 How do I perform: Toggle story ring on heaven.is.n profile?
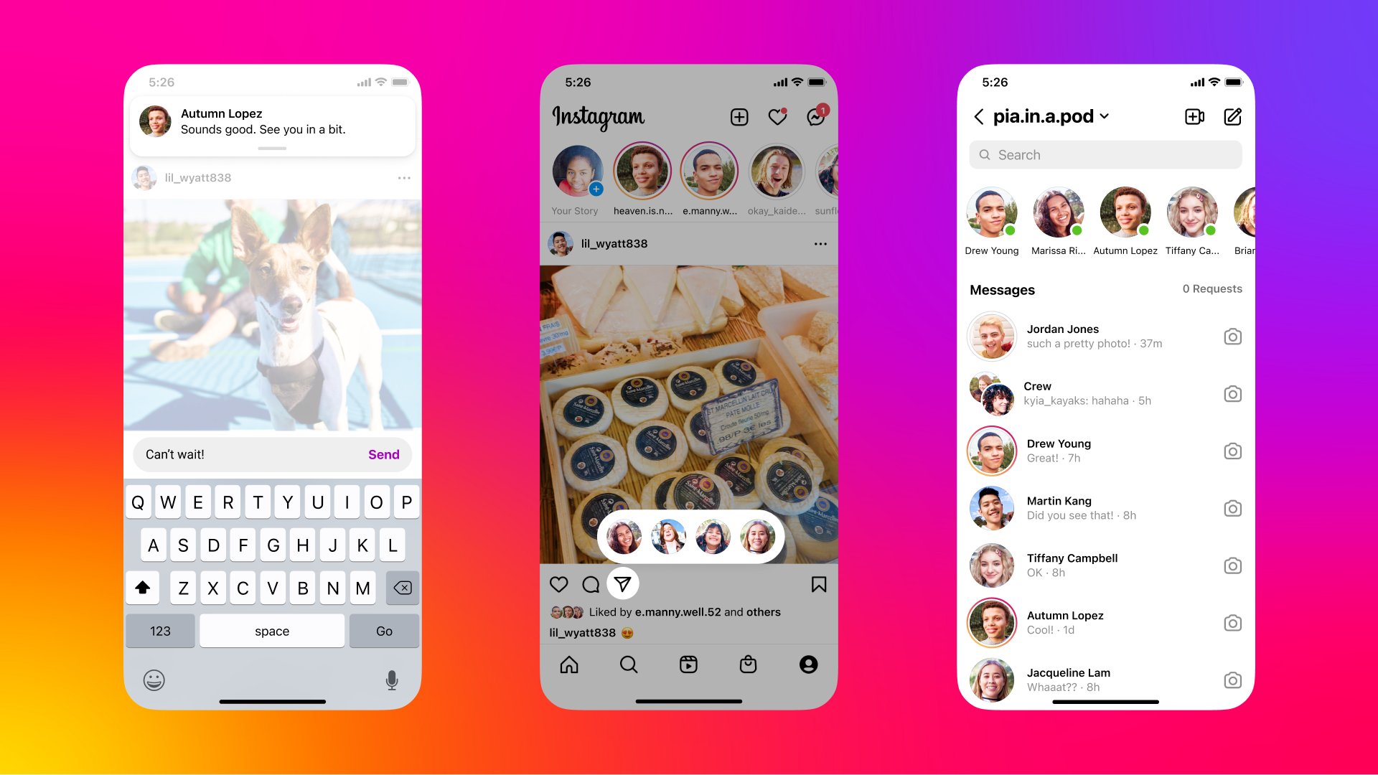pos(642,176)
